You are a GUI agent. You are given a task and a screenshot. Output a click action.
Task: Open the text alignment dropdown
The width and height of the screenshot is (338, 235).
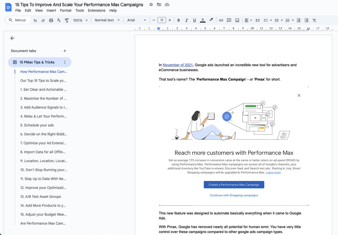[x=248, y=20]
